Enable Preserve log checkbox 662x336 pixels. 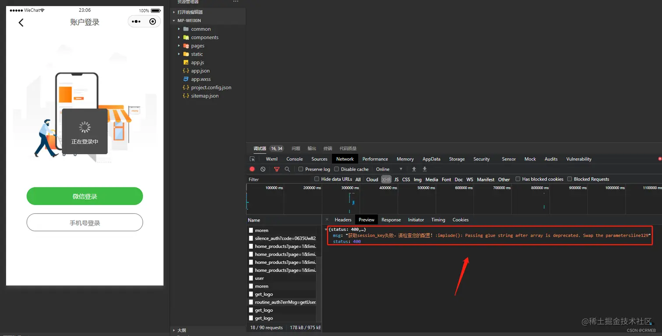click(x=301, y=169)
